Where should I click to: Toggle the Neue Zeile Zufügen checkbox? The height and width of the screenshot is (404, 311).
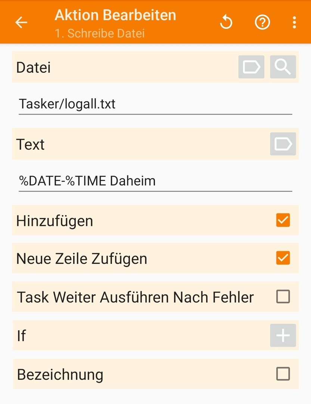tap(283, 258)
